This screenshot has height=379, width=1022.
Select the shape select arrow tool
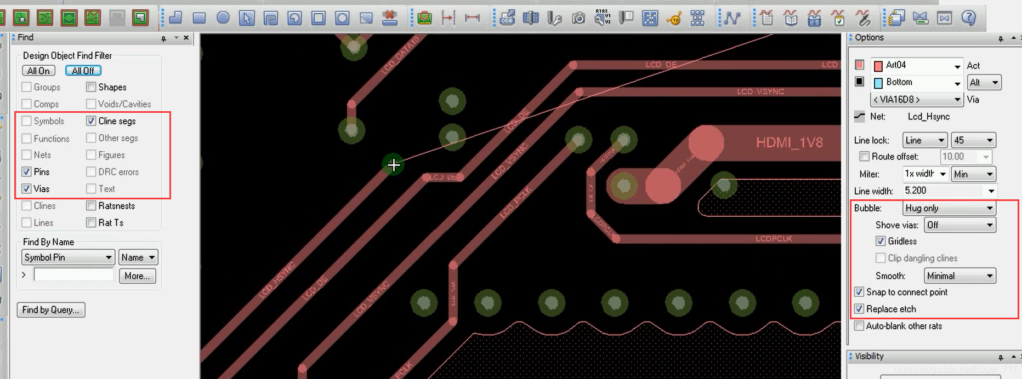[x=247, y=18]
